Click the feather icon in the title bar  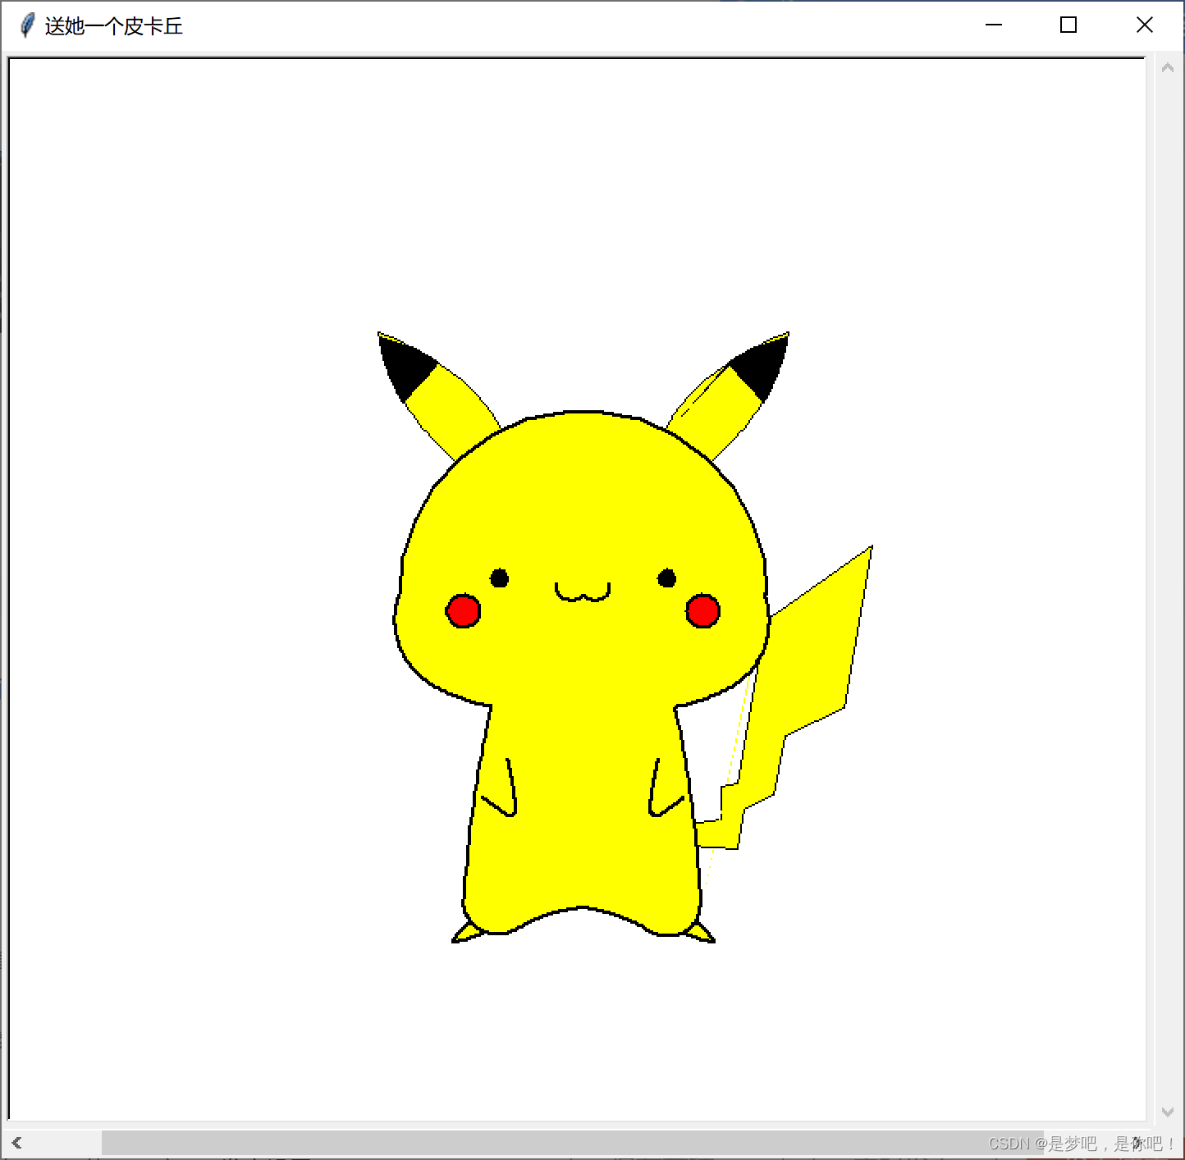coord(27,25)
